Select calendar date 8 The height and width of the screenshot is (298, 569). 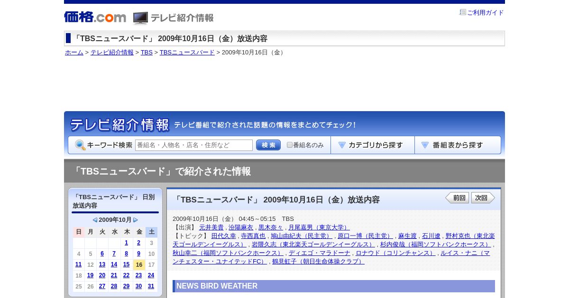[x=127, y=254]
